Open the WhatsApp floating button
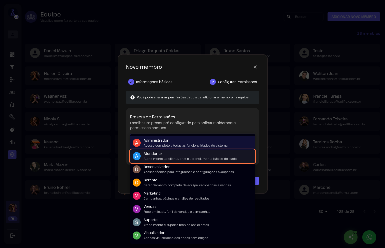This screenshot has height=248, width=385. pos(369,237)
